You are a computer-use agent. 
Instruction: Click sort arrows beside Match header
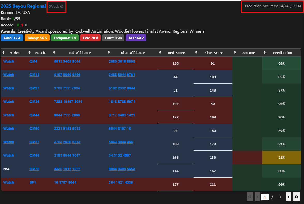point(29,52)
